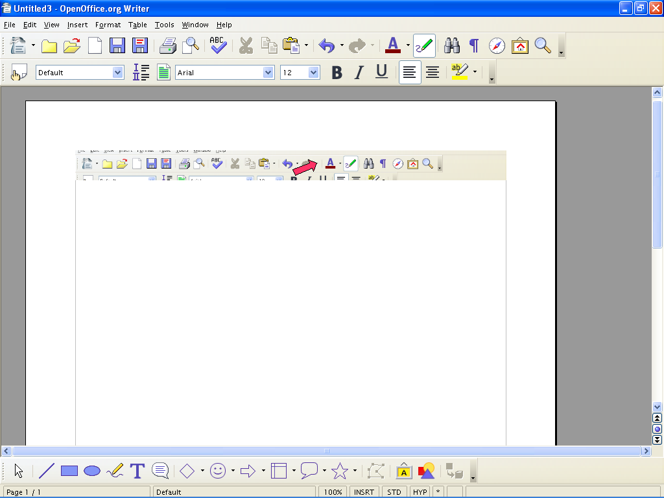The height and width of the screenshot is (498, 664).
Task: Click the Save As icon
Action: tap(140, 45)
